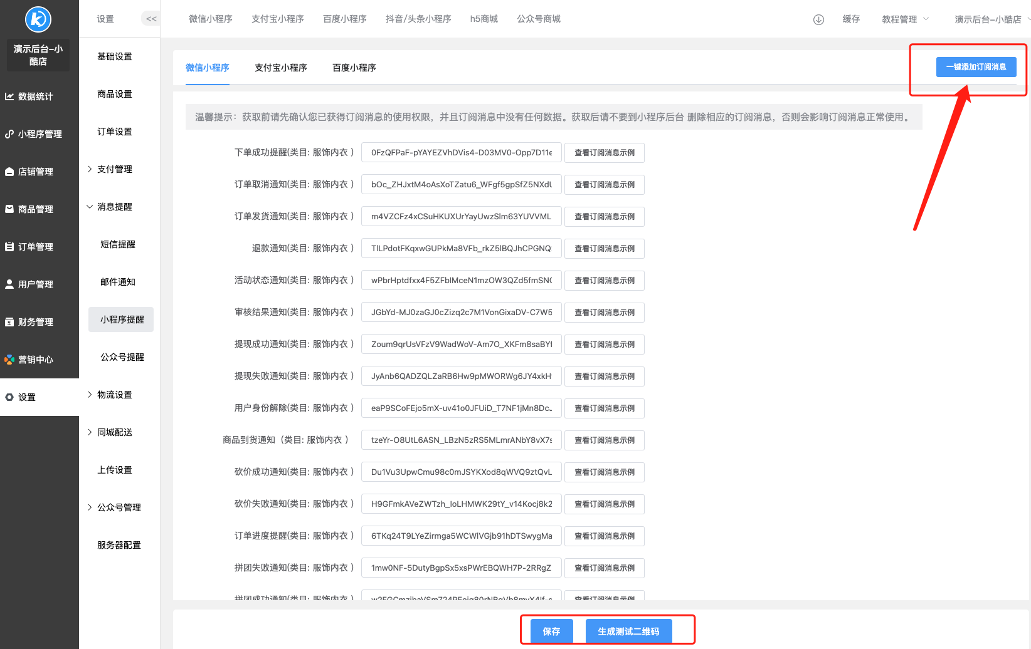This screenshot has height=649, width=1031.
Task: Collapse the 消息提醒 submenu arrow
Action: [x=90, y=207]
